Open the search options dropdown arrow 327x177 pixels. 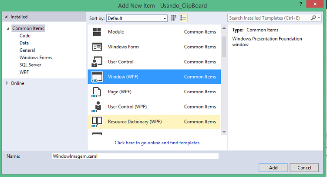[319, 18]
